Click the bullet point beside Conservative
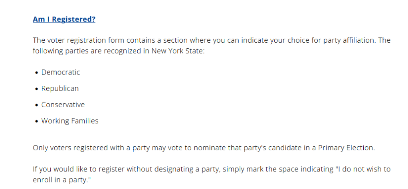Screen dimensions: 408x189 pyautogui.click(x=37, y=105)
